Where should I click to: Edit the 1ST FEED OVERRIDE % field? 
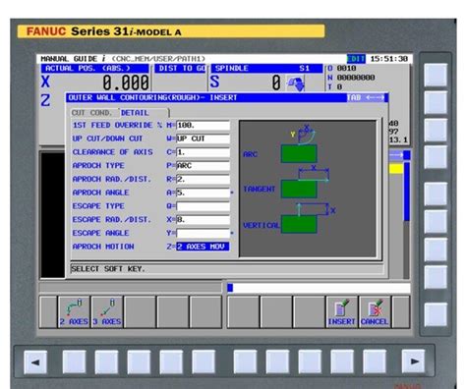[203, 126]
